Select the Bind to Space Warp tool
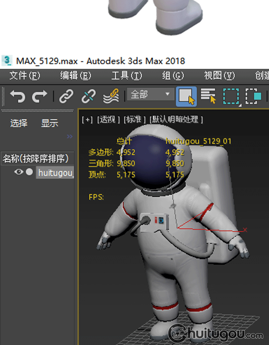The height and width of the screenshot is (345, 269). coord(111,96)
